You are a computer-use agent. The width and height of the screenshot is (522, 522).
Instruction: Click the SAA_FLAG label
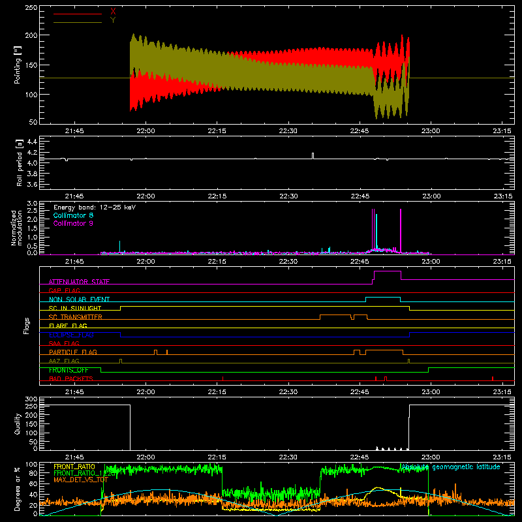click(x=64, y=343)
